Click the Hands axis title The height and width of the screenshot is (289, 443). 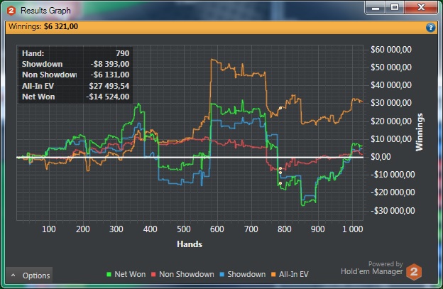point(190,244)
